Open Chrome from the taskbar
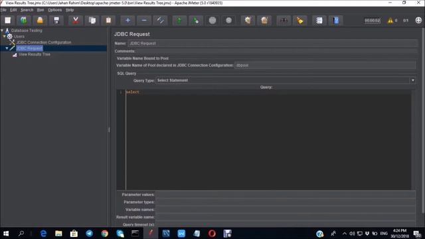 coord(105,233)
